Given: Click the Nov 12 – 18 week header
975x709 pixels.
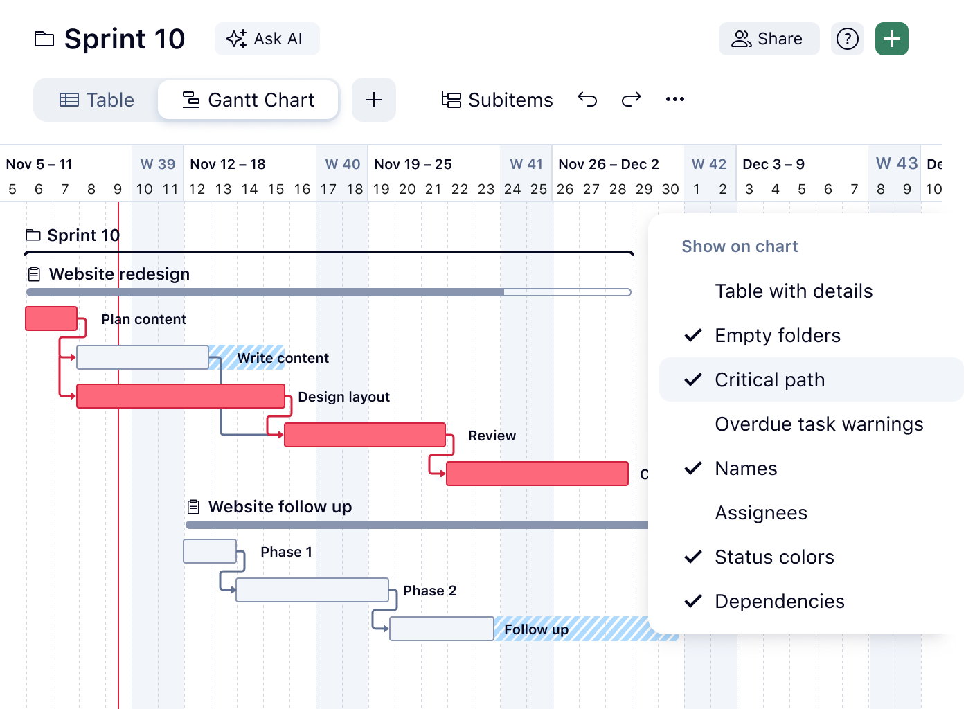Looking at the screenshot, I should pyautogui.click(x=228, y=164).
